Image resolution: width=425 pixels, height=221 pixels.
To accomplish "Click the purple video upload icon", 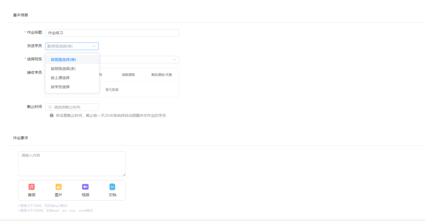I will 85,187.
